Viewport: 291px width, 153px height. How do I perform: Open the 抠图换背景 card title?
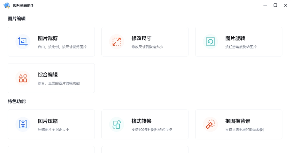pos(238,121)
